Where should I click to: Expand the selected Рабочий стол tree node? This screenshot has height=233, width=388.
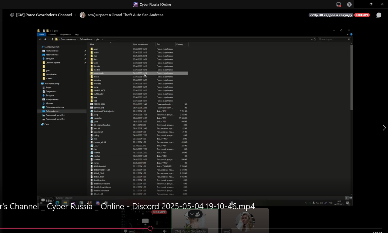tap(41, 111)
